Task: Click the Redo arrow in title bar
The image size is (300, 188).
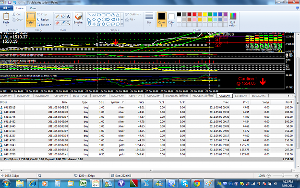Action: coord(20,2)
